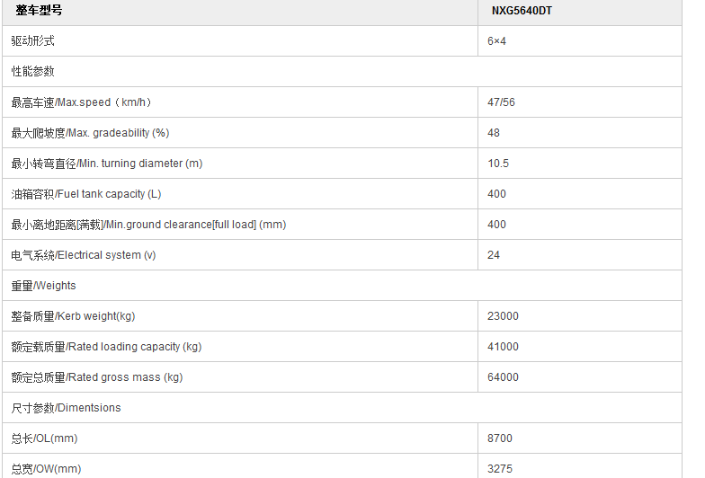Click the 驱动形式 row label
Viewport: 705px width, 478px height.
33,41
